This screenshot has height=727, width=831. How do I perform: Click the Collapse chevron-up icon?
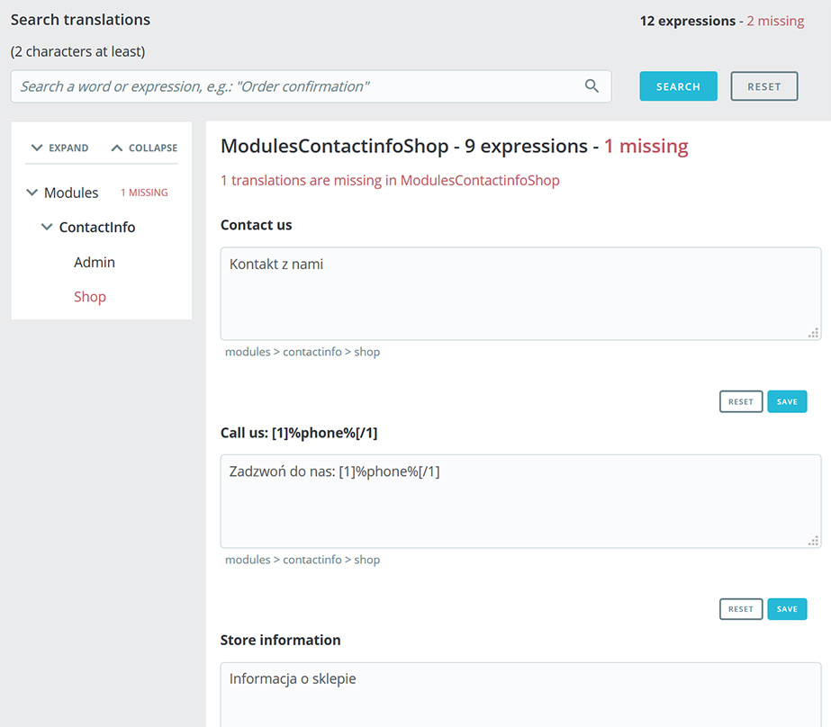tap(117, 148)
